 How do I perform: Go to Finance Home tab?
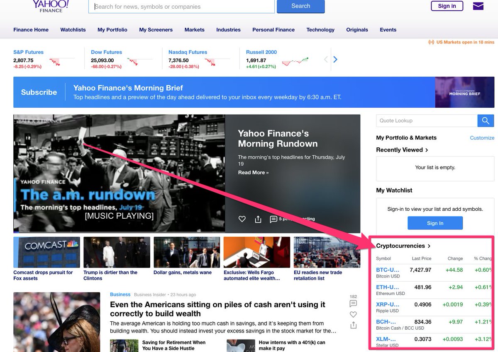pyautogui.click(x=31, y=30)
